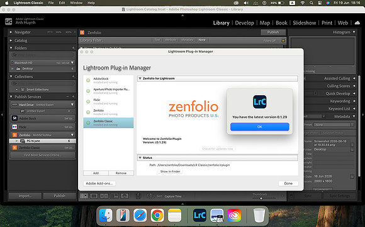Expand the Assisted Culling panel
The image size is (365, 227).
[x=354, y=78]
